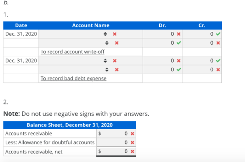
Task: Click red X beside second bad debt account dropdown
Action: click(117, 69)
